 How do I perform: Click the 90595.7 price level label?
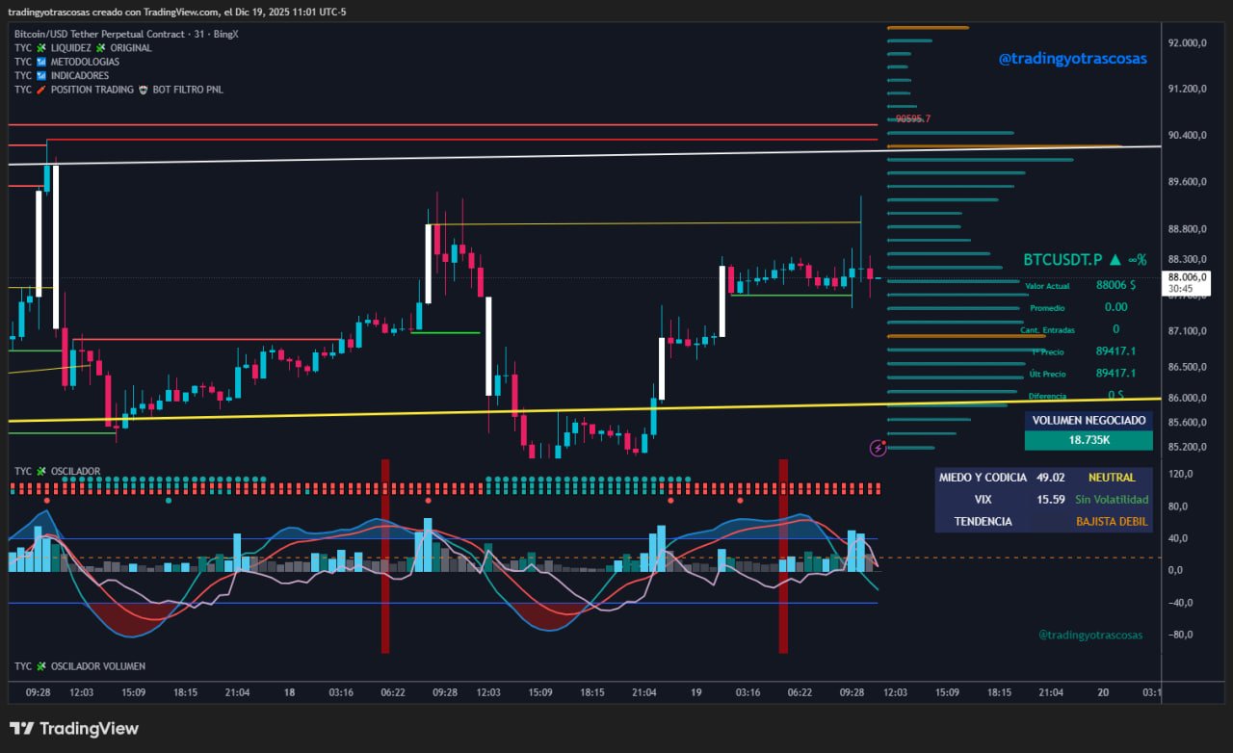[913, 119]
